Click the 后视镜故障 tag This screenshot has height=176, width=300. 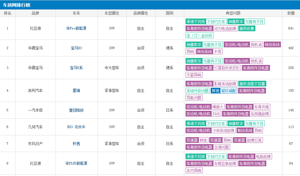(x=260, y=114)
